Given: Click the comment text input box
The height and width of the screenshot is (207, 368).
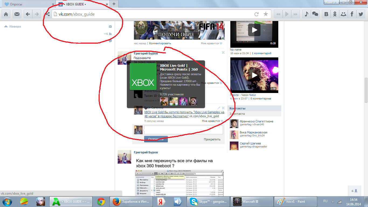Looking at the screenshot, I should click(183, 130).
